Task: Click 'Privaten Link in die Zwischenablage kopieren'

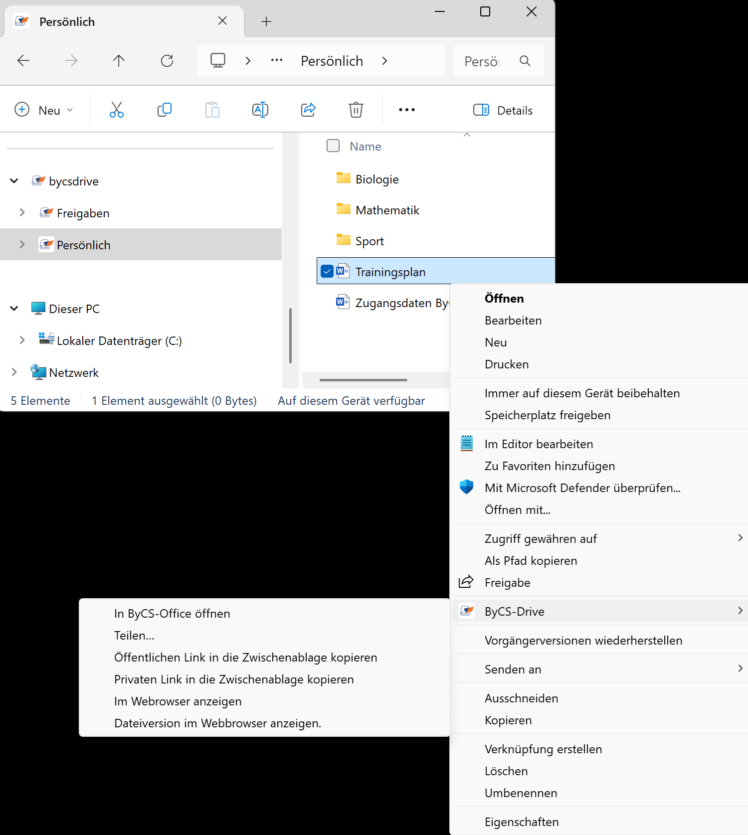Action: (x=234, y=679)
